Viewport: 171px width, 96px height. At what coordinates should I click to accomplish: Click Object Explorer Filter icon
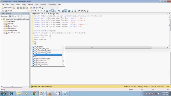[18, 16]
